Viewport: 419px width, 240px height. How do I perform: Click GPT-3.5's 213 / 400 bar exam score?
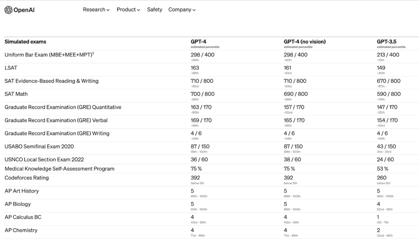(x=388, y=55)
